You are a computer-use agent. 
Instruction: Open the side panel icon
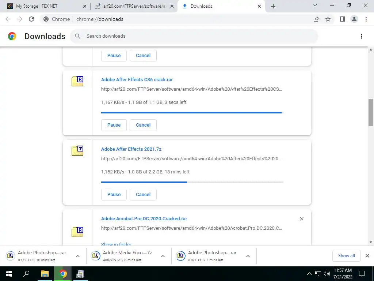pos(343,19)
